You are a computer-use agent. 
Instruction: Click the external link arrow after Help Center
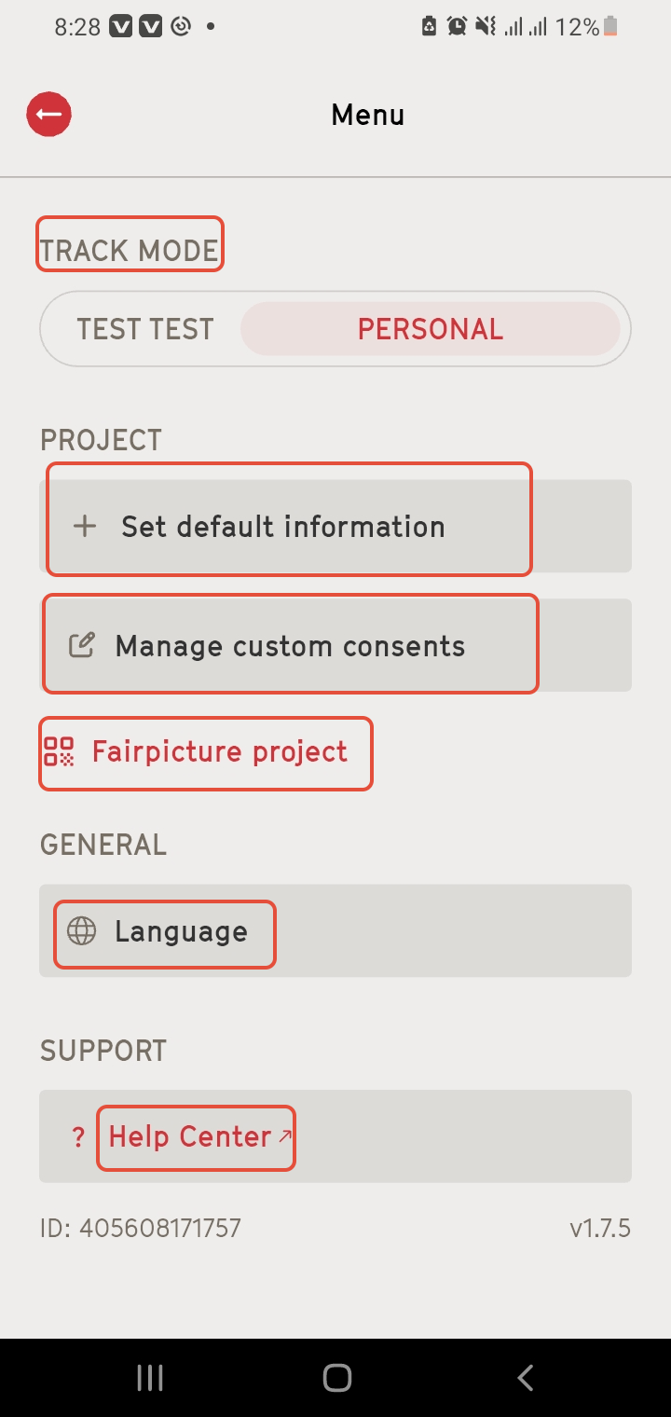click(x=285, y=1135)
